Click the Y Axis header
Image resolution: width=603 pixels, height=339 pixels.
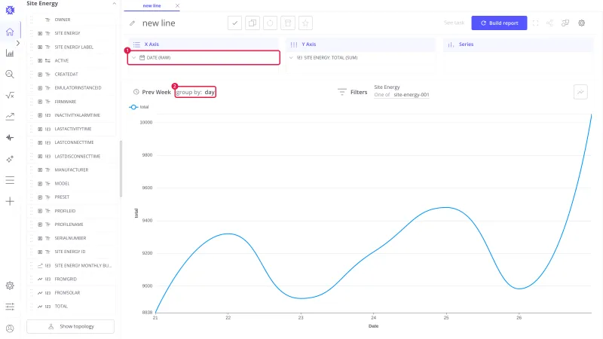tap(360, 44)
